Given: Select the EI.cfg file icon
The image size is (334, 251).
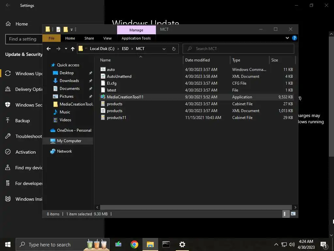Looking at the screenshot, I should (x=103, y=83).
